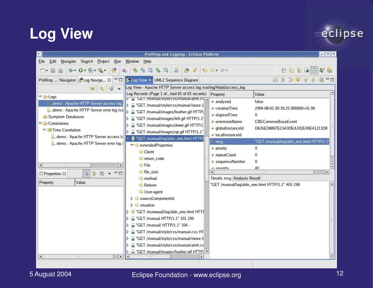Close the Properties view tab
Viewport: 373px width, 288px height.
[64, 174]
